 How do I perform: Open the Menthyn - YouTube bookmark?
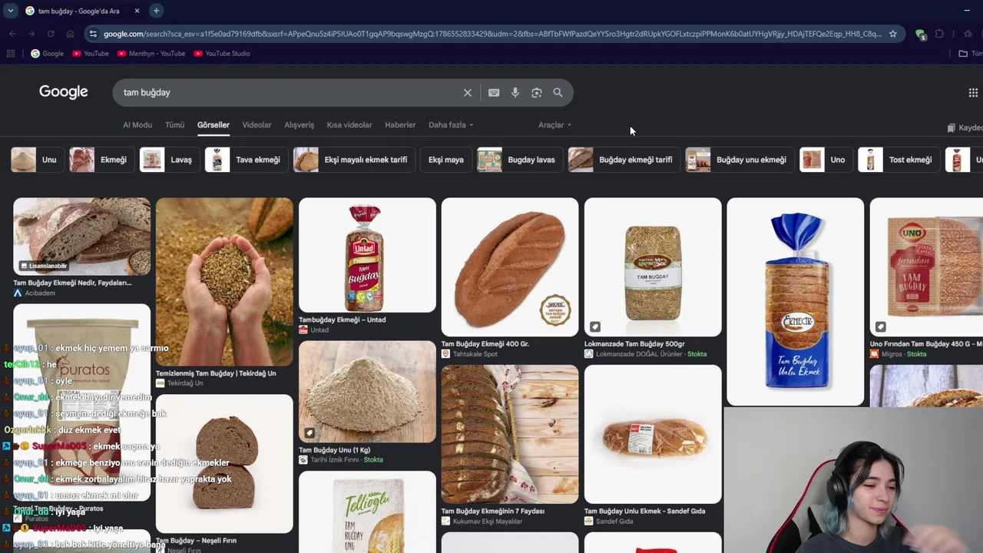click(x=151, y=54)
